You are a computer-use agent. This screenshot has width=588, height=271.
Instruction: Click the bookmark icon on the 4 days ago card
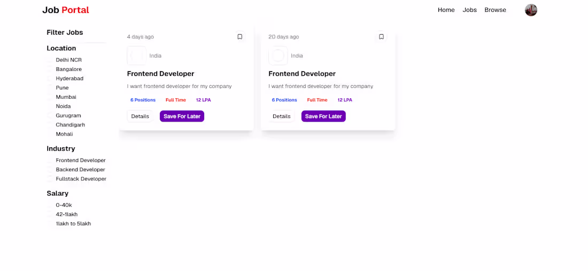tap(240, 37)
